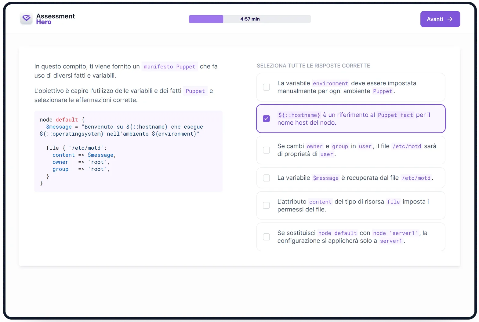Check the 'Se cambi owner e group' checkbox
This screenshot has height=322, width=479.
click(x=266, y=150)
